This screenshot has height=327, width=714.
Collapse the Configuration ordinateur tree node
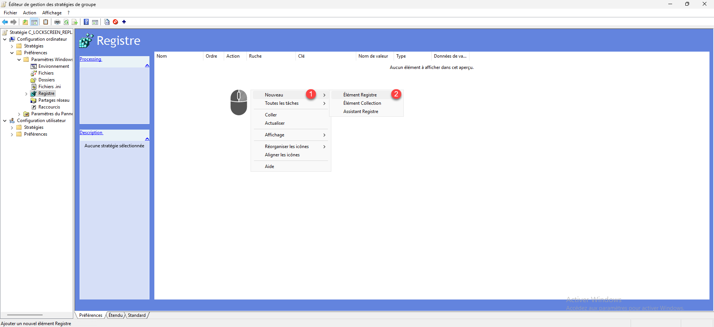tap(5, 39)
